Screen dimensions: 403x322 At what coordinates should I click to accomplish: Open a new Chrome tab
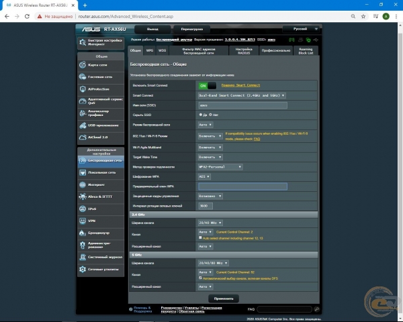coord(85,5)
